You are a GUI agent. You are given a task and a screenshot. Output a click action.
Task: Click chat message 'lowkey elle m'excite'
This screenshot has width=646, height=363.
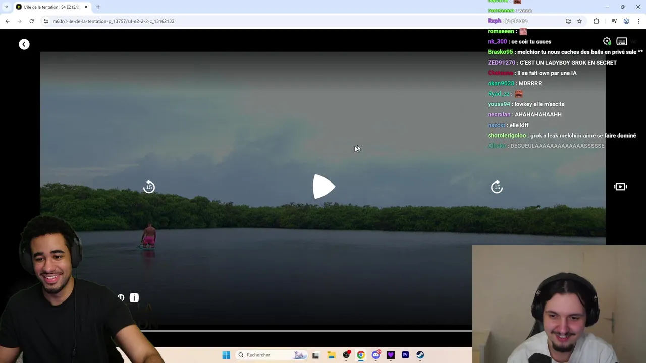pos(540,104)
